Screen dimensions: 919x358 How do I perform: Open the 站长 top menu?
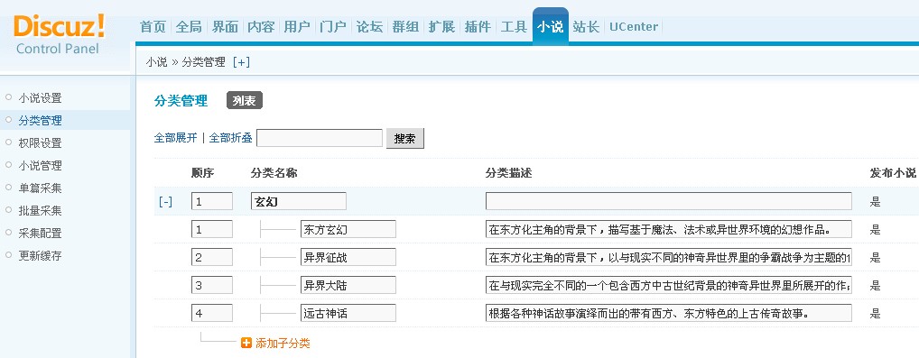586,26
